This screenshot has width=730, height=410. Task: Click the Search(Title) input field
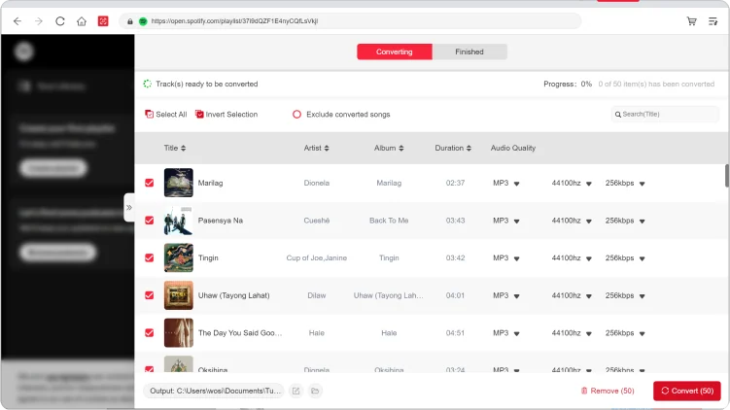pyautogui.click(x=665, y=114)
